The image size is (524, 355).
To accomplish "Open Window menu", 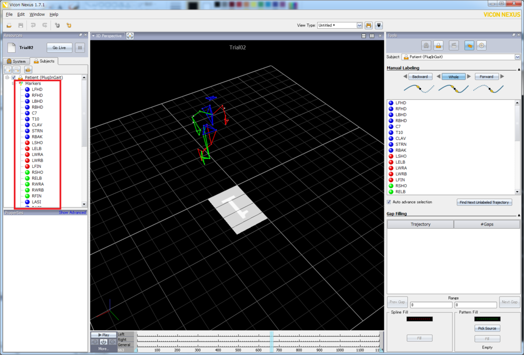I will click(x=37, y=14).
